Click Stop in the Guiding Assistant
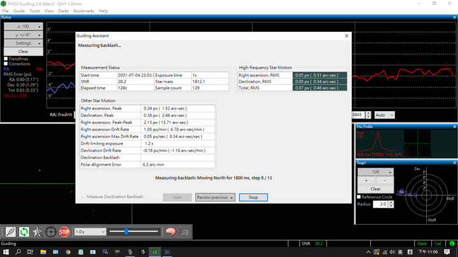 (253, 197)
